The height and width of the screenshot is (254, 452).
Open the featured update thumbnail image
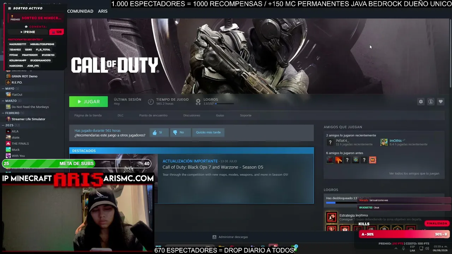(x=113, y=179)
